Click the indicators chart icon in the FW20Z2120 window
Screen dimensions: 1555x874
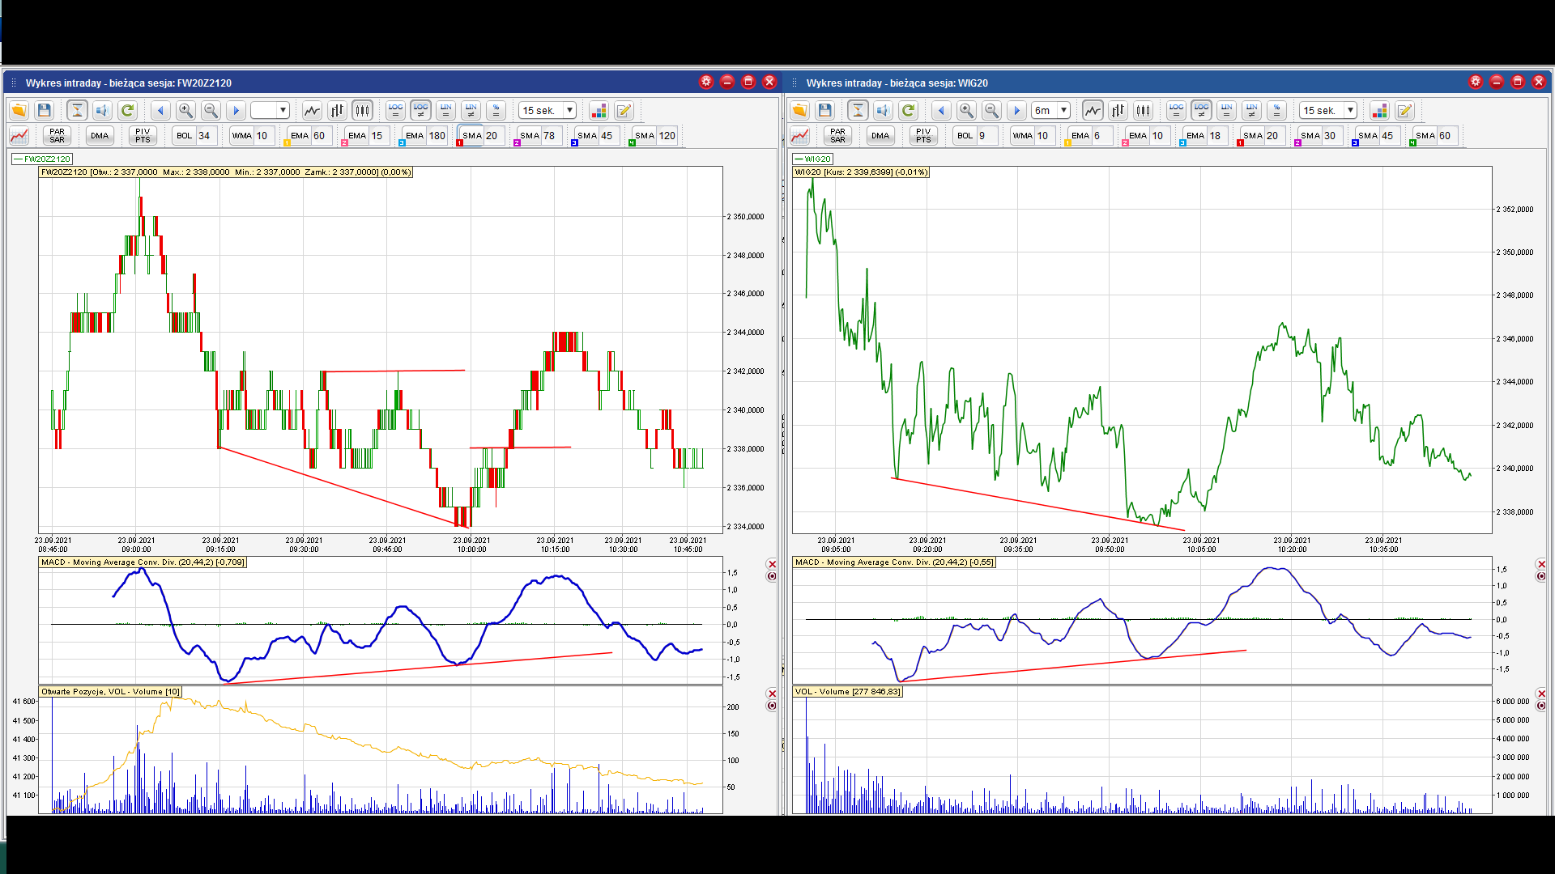(19, 136)
